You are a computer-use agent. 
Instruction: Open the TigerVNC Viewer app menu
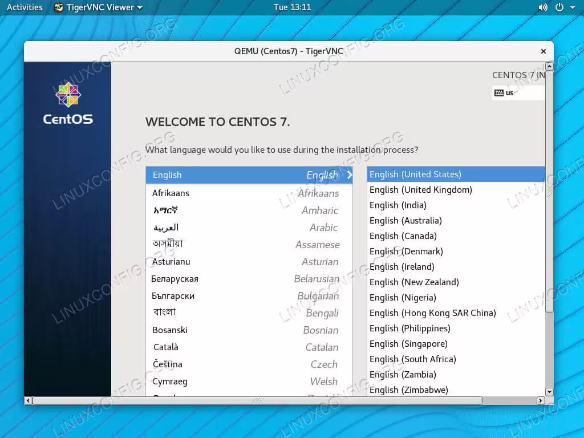(x=98, y=7)
